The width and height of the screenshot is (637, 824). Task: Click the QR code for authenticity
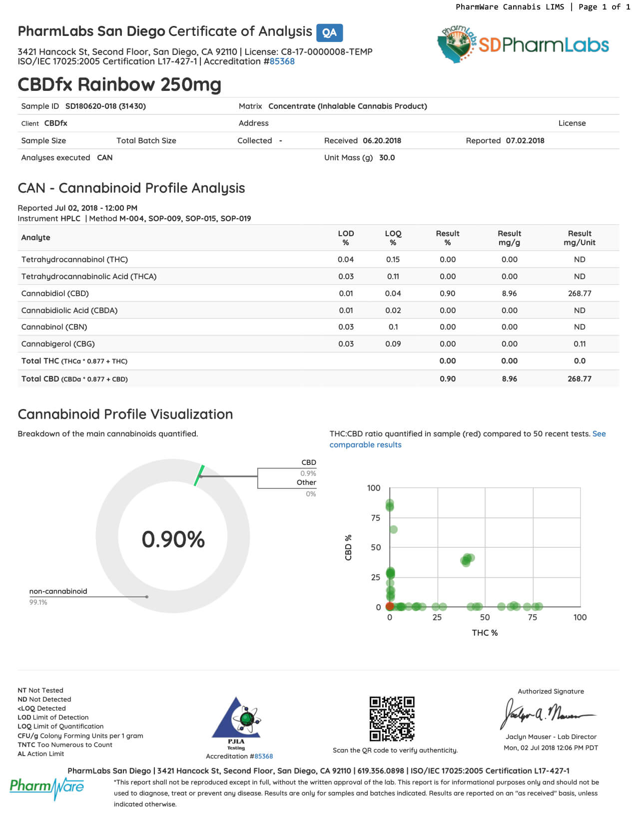392,719
